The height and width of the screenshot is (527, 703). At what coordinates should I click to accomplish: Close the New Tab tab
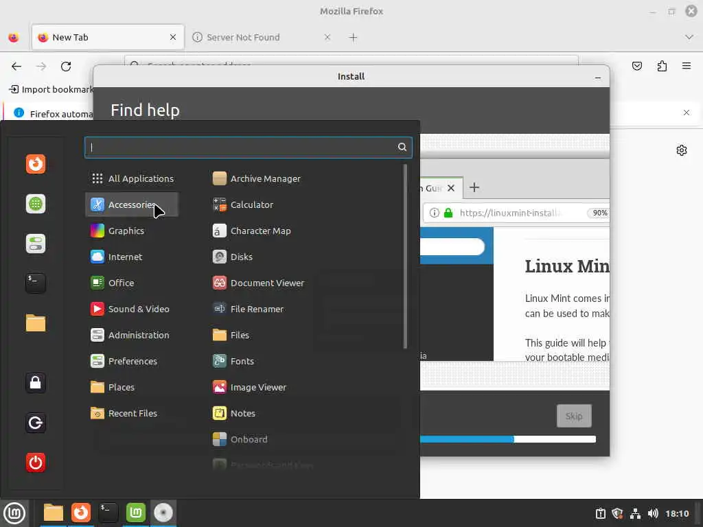tap(173, 37)
